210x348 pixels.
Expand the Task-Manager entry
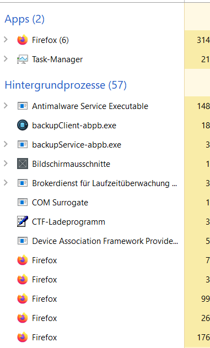pos(6,59)
